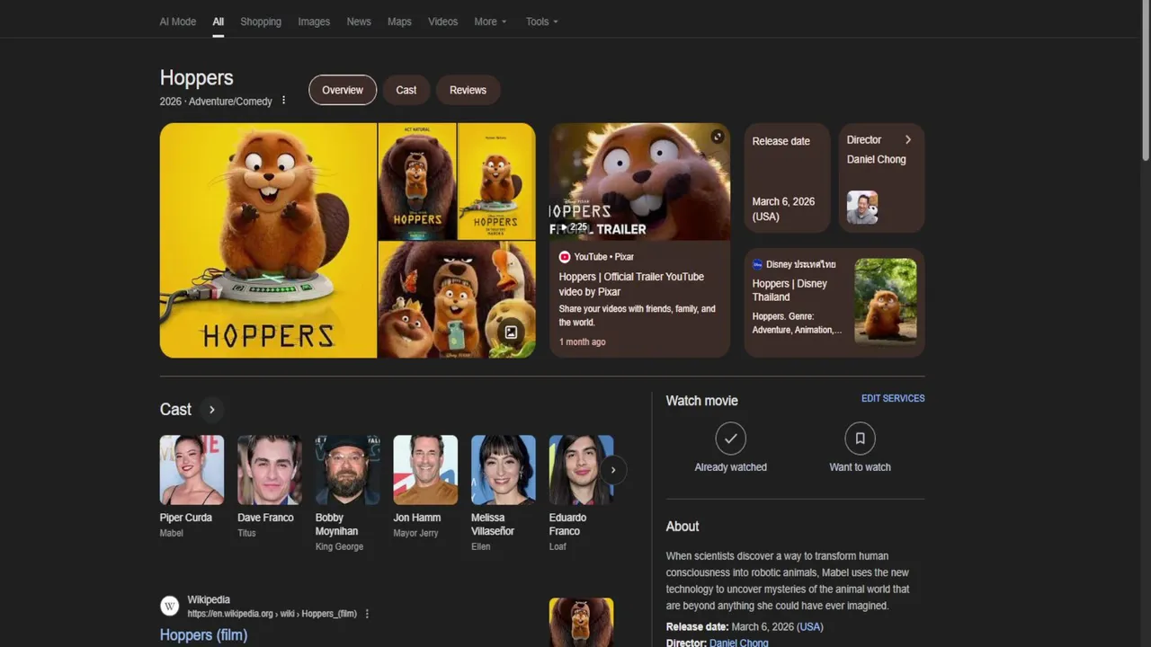This screenshot has width=1151, height=647.
Task: Click the USA link in release date
Action: tap(810, 626)
